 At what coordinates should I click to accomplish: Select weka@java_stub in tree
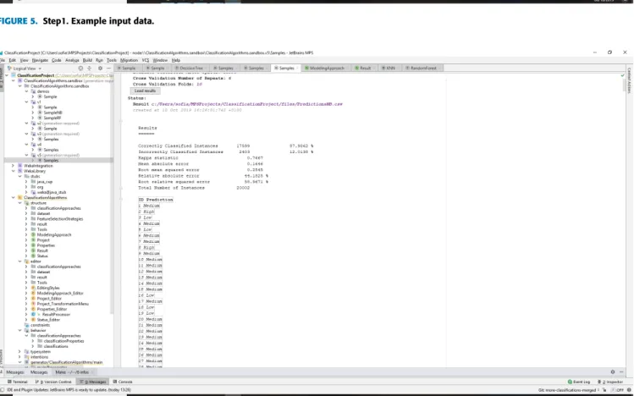coord(51,192)
